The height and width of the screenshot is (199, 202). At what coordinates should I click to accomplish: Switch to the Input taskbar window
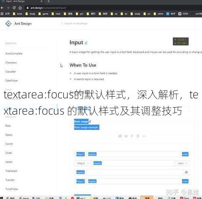pyautogui.click(x=24, y=198)
